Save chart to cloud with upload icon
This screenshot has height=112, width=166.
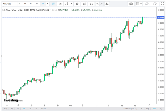[155, 4]
